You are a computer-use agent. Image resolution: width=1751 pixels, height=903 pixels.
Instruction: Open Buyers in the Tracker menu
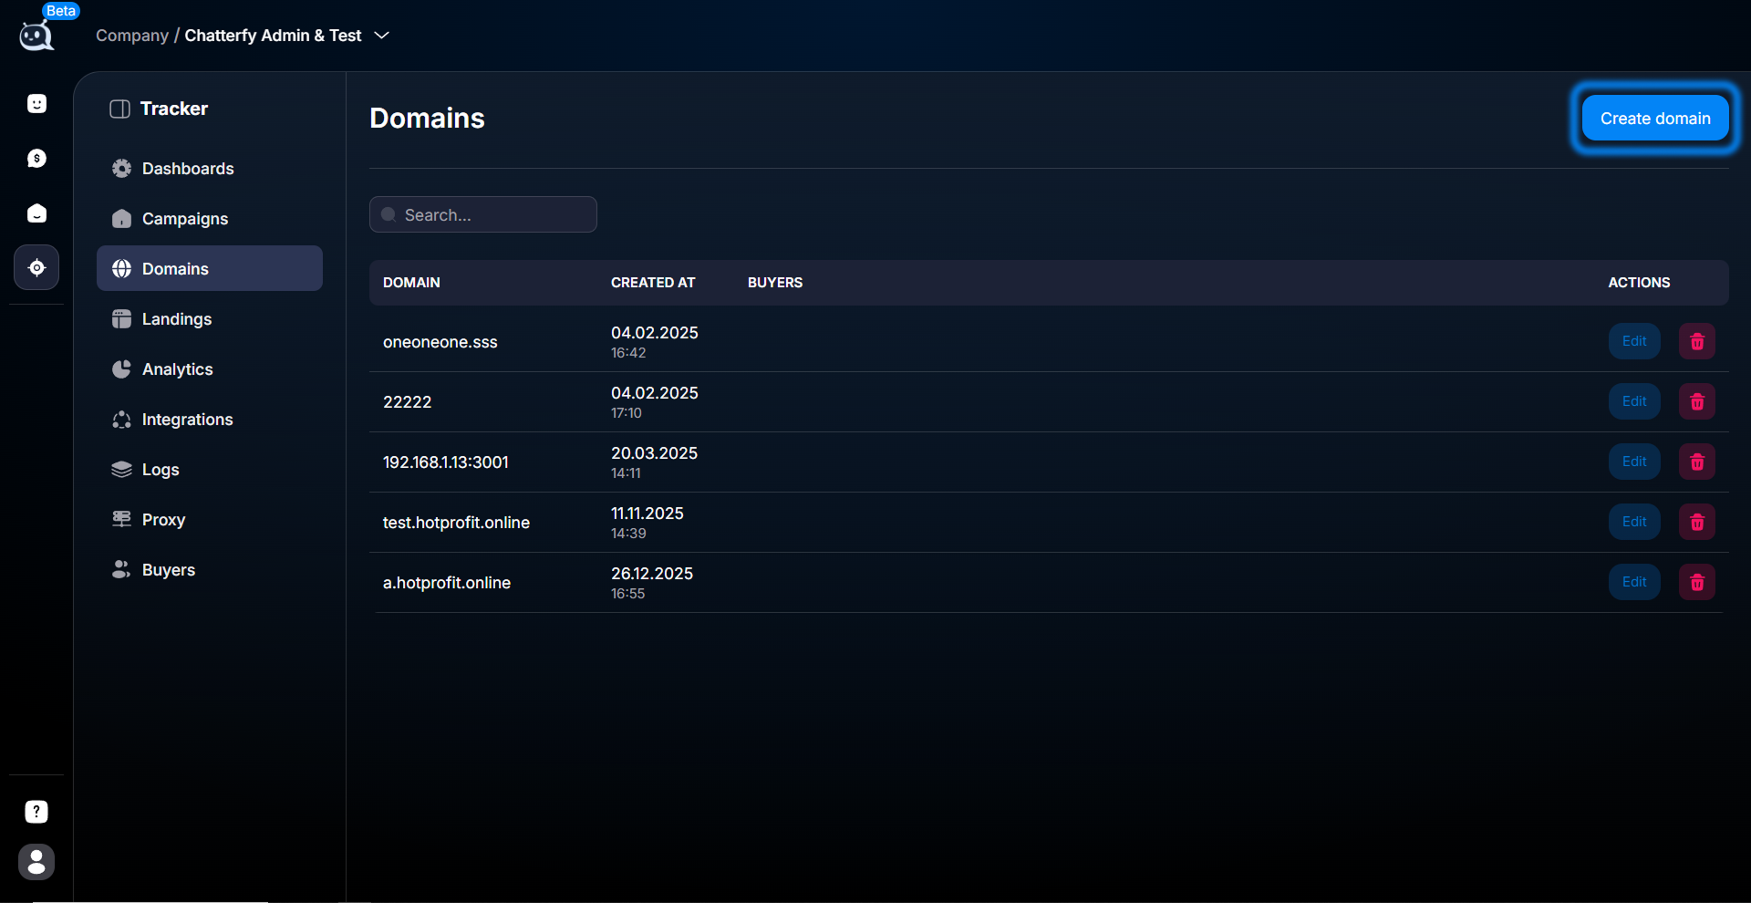[x=210, y=570]
